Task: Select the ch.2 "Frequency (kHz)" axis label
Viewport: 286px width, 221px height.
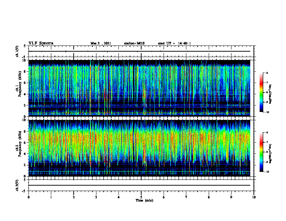Action: click(x=20, y=144)
